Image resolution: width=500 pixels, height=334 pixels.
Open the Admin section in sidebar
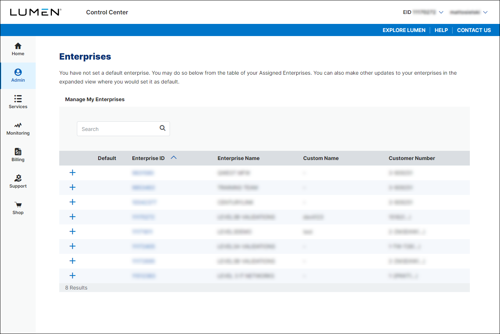(x=18, y=76)
